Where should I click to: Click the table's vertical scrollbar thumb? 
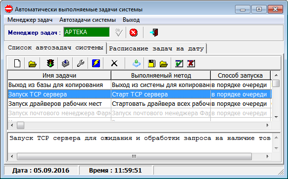(276, 84)
